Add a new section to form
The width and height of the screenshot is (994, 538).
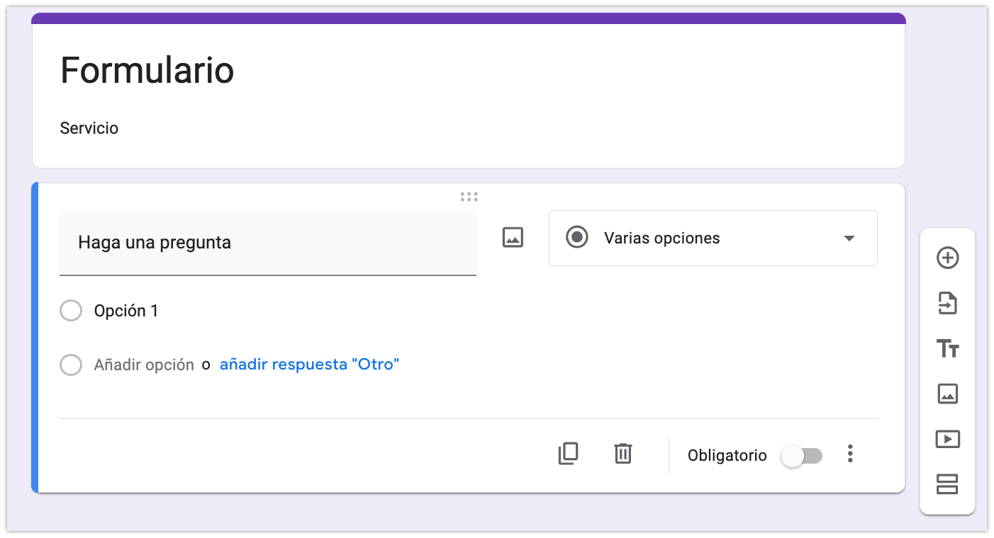tap(947, 483)
